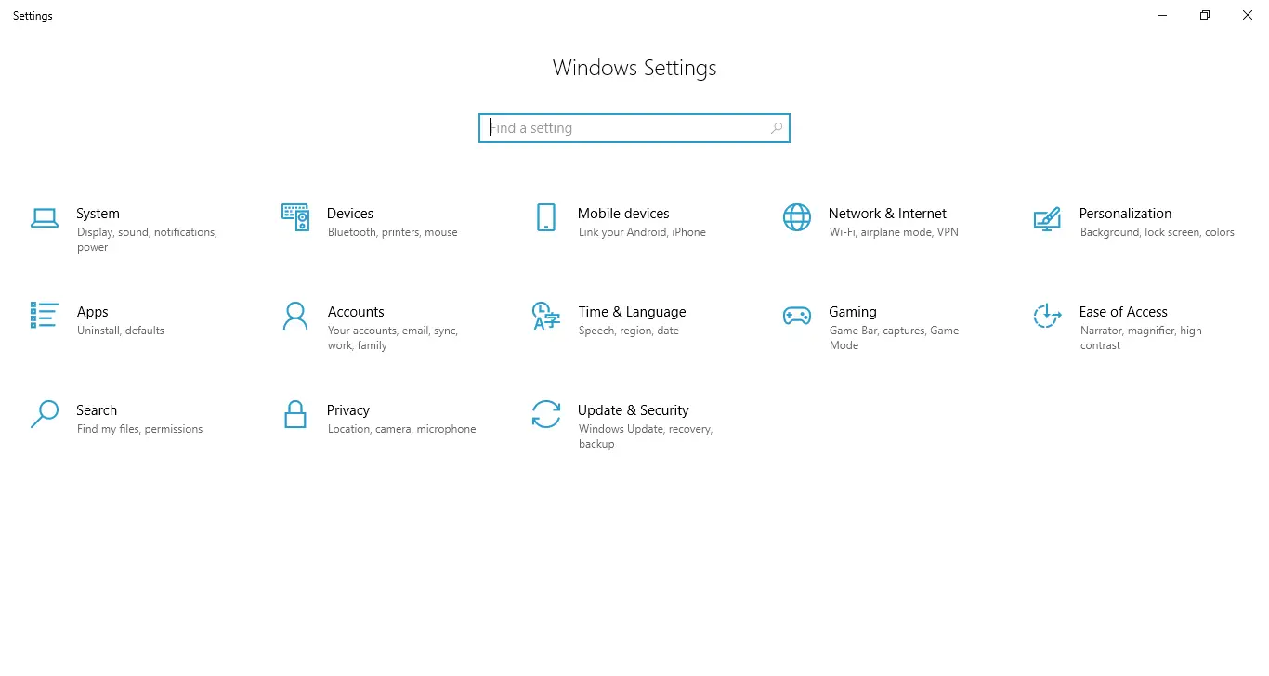The width and height of the screenshot is (1269, 676).
Task: Open the Gaming controller icon
Action: (x=797, y=316)
